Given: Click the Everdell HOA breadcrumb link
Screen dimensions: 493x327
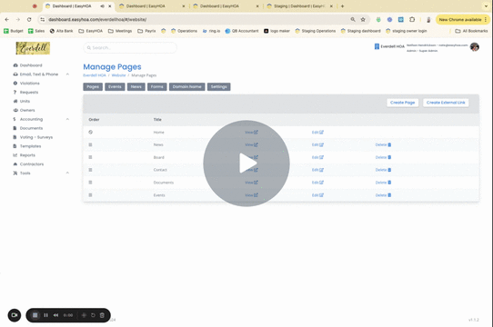Looking at the screenshot, I should click(x=95, y=75).
